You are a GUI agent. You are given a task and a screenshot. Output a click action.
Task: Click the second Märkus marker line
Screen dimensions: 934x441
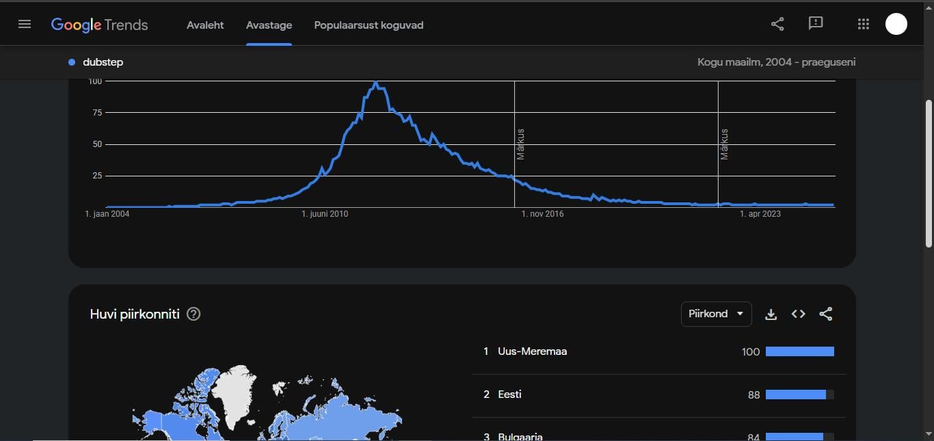pos(718,144)
